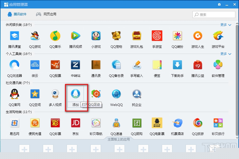Launch the 京东 JD app
This screenshot has width=239, height=159.
[76, 123]
